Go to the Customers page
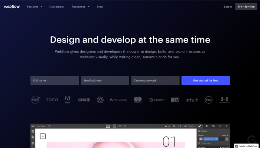The image size is (260, 148). (56, 7)
